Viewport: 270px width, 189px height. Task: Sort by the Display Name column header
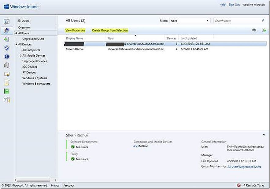pyautogui.click(x=75, y=38)
